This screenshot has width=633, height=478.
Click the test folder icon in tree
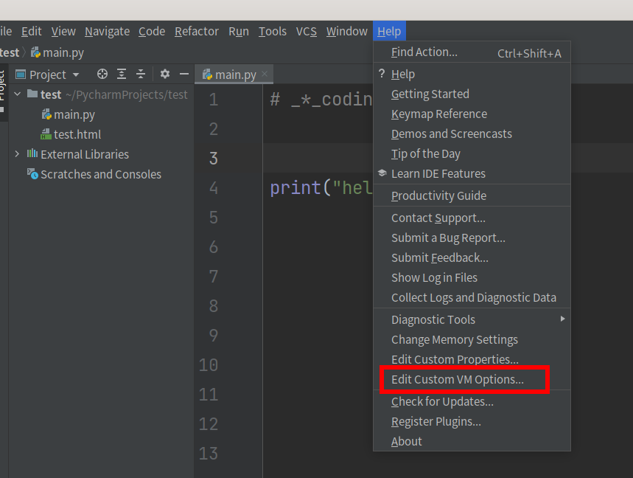tap(32, 94)
